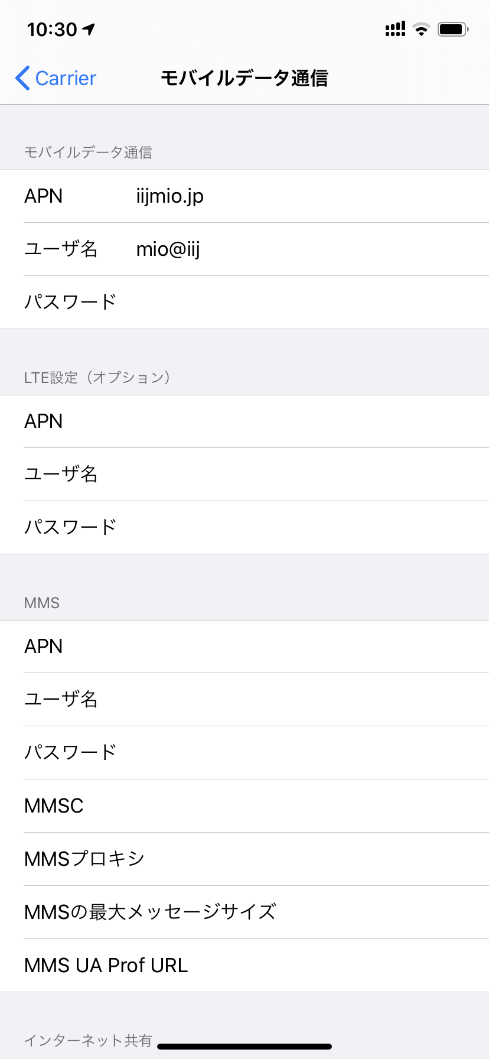The image size is (489, 1059).
Task: Tap the back chevron icon
Action: pos(22,78)
